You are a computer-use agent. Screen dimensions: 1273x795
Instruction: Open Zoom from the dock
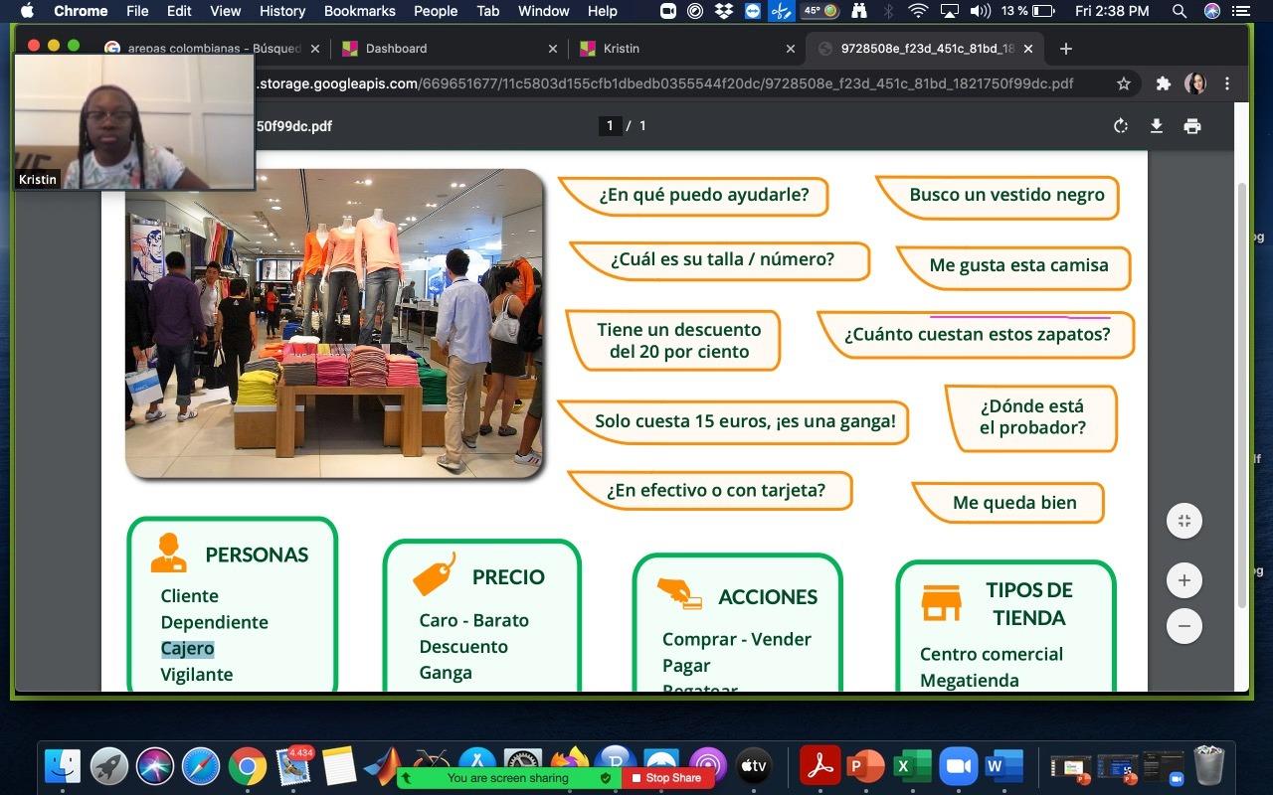[958, 766]
